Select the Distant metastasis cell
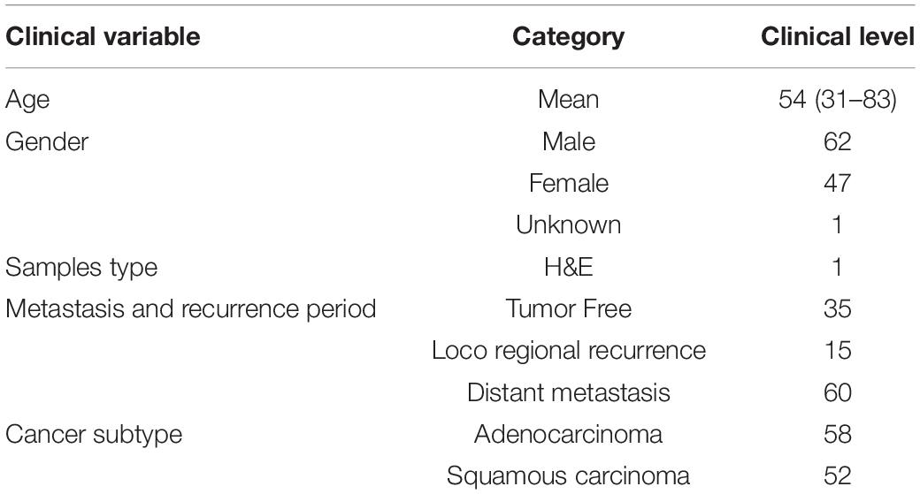The image size is (920, 494). [569, 392]
